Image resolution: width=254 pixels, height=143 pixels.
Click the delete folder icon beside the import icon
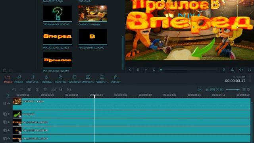[x=11, y=70]
